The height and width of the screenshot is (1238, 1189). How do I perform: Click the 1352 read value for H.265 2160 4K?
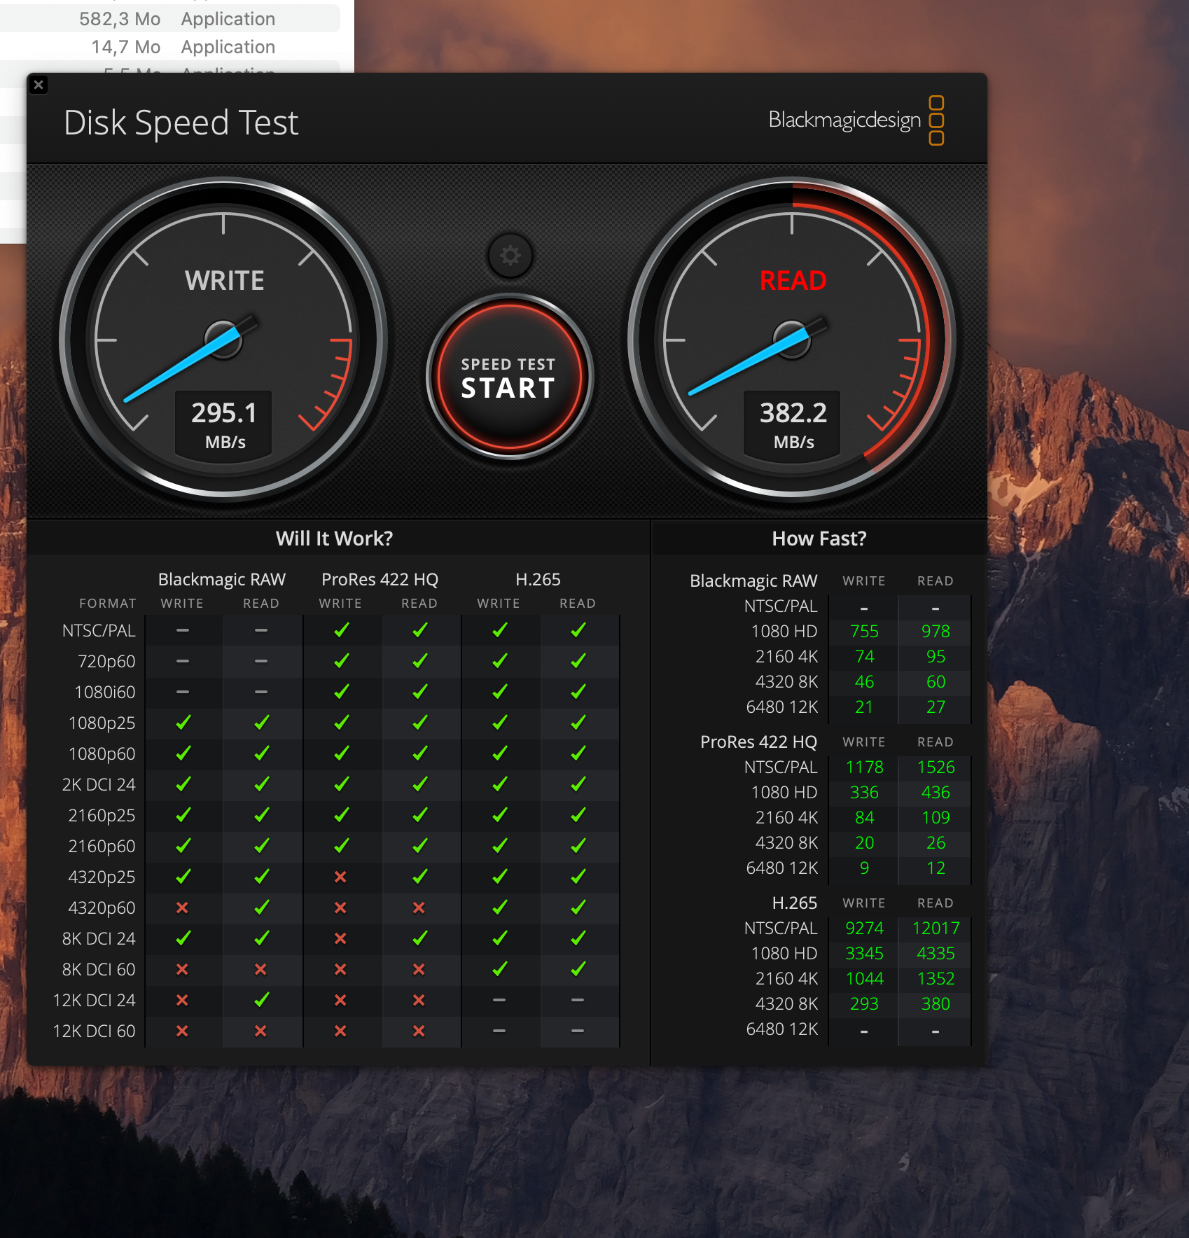pyautogui.click(x=936, y=979)
